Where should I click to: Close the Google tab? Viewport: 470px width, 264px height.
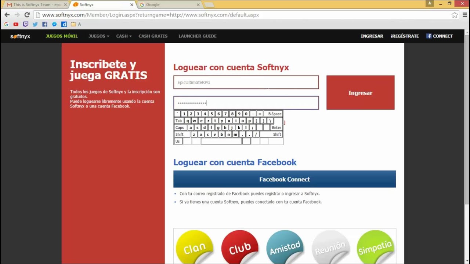pos(198,5)
